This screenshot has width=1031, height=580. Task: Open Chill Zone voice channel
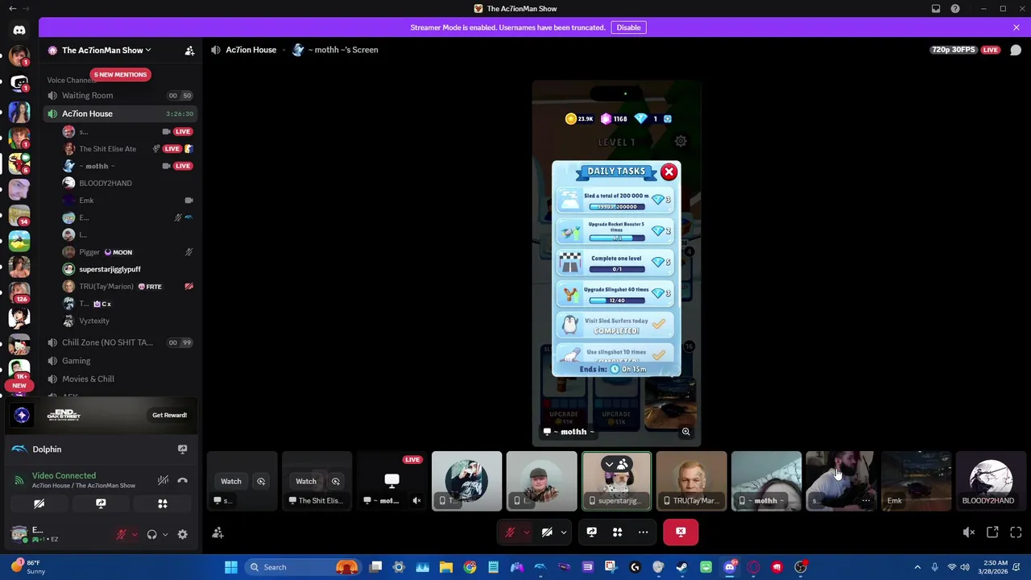click(121, 342)
